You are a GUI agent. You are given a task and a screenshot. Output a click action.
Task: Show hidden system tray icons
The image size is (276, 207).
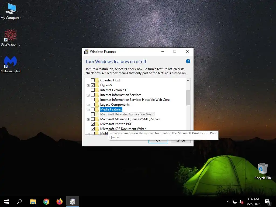tap(228, 202)
